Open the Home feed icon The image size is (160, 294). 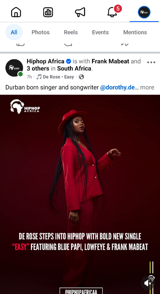click(16, 12)
